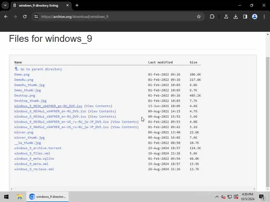This screenshot has height=202, width=270.
Task: Click the muted speaker tray icon
Action: pyautogui.click(x=223, y=197)
